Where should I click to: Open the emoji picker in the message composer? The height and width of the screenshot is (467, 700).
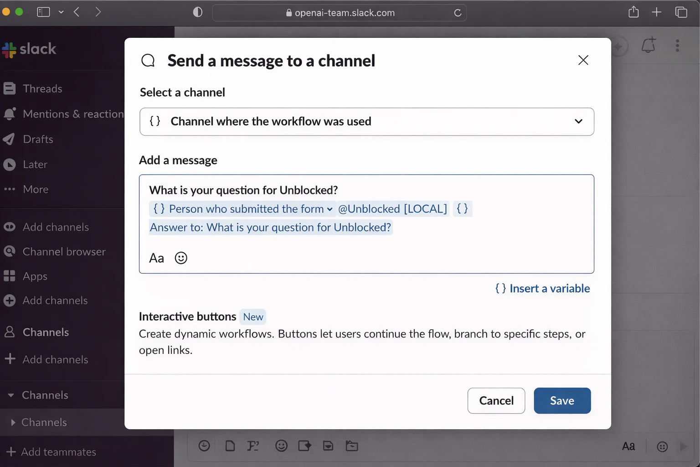[181, 258]
